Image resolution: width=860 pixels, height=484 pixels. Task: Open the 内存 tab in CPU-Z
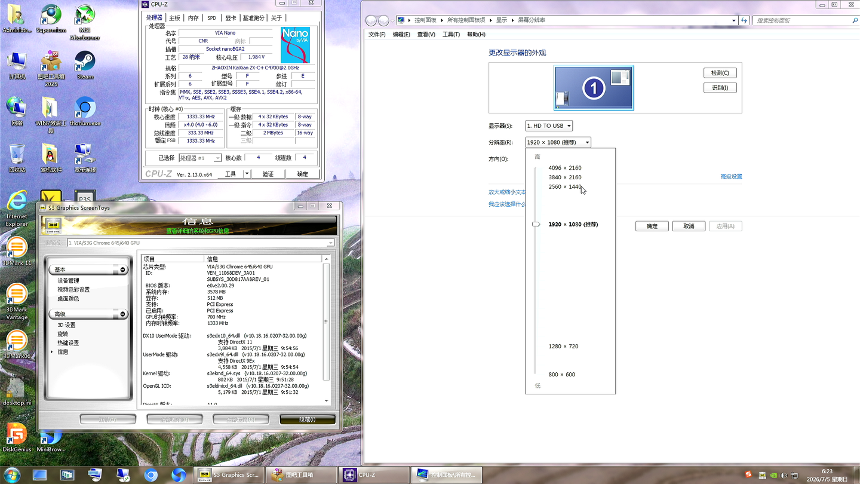pos(193,18)
